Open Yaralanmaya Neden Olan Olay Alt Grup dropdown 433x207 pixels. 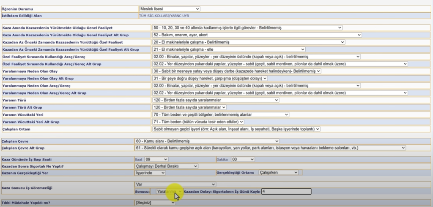210,79
